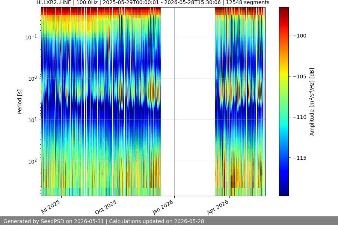338x225 pixels.
Task: Click the 'Amplitude [m²/s⁴/Hz] [dB]' colorbar label
Action: pyautogui.click(x=312, y=102)
